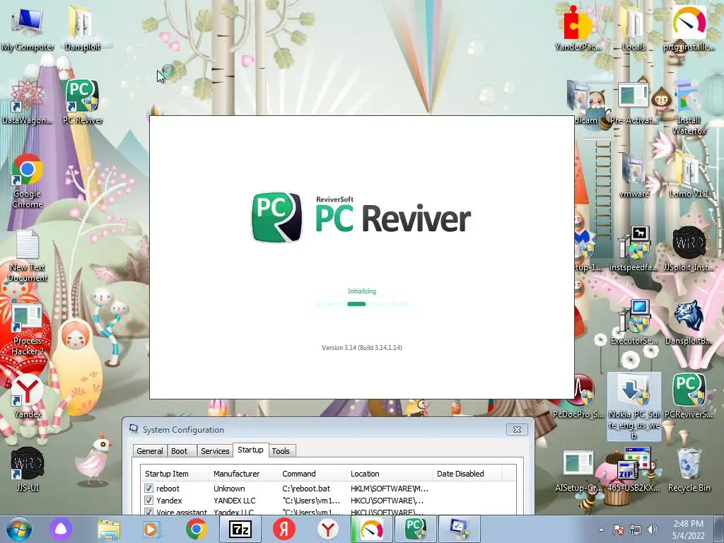This screenshot has width=724, height=543.
Task: Select the C:\reboot.bat command cell
Action: [x=306, y=488]
